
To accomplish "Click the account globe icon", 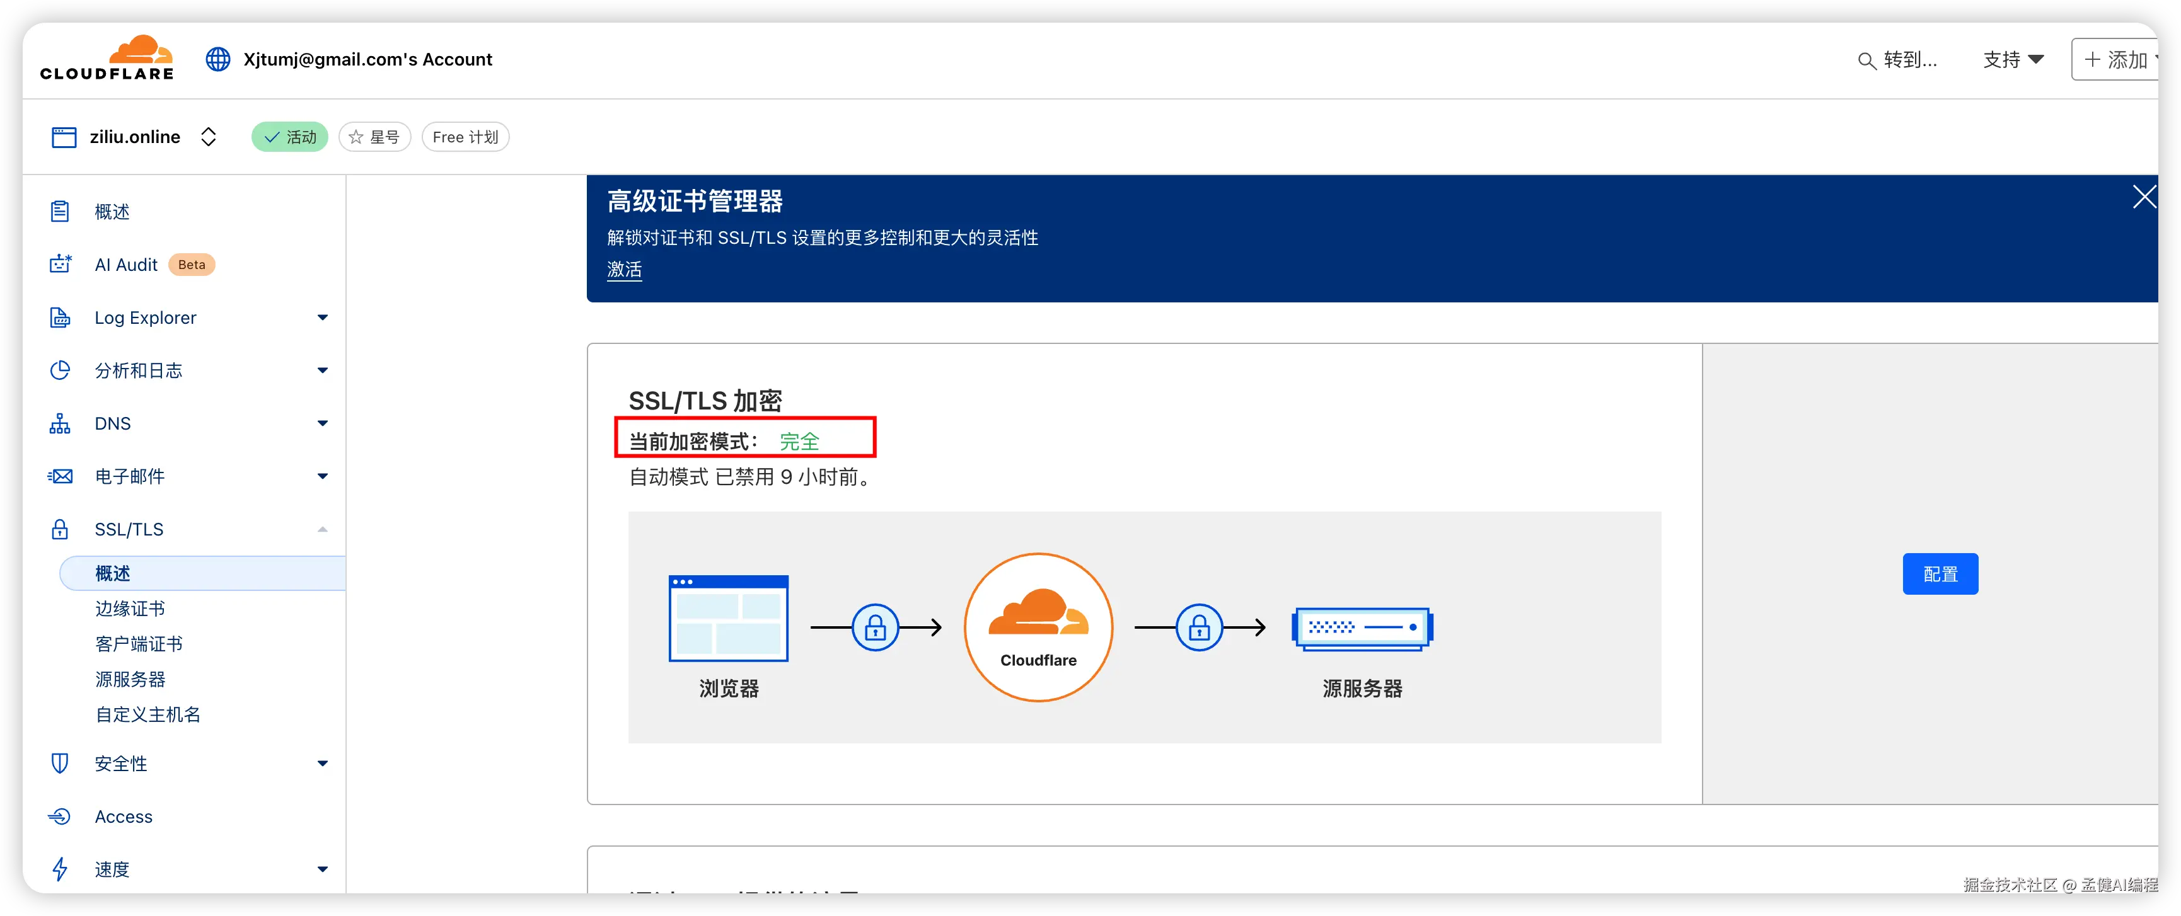I will pyautogui.click(x=217, y=59).
